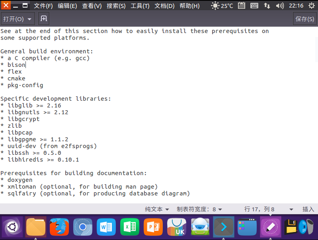Launch the Ubuntu Kylin start menu icon
The image size is (318, 240).
coord(12,227)
